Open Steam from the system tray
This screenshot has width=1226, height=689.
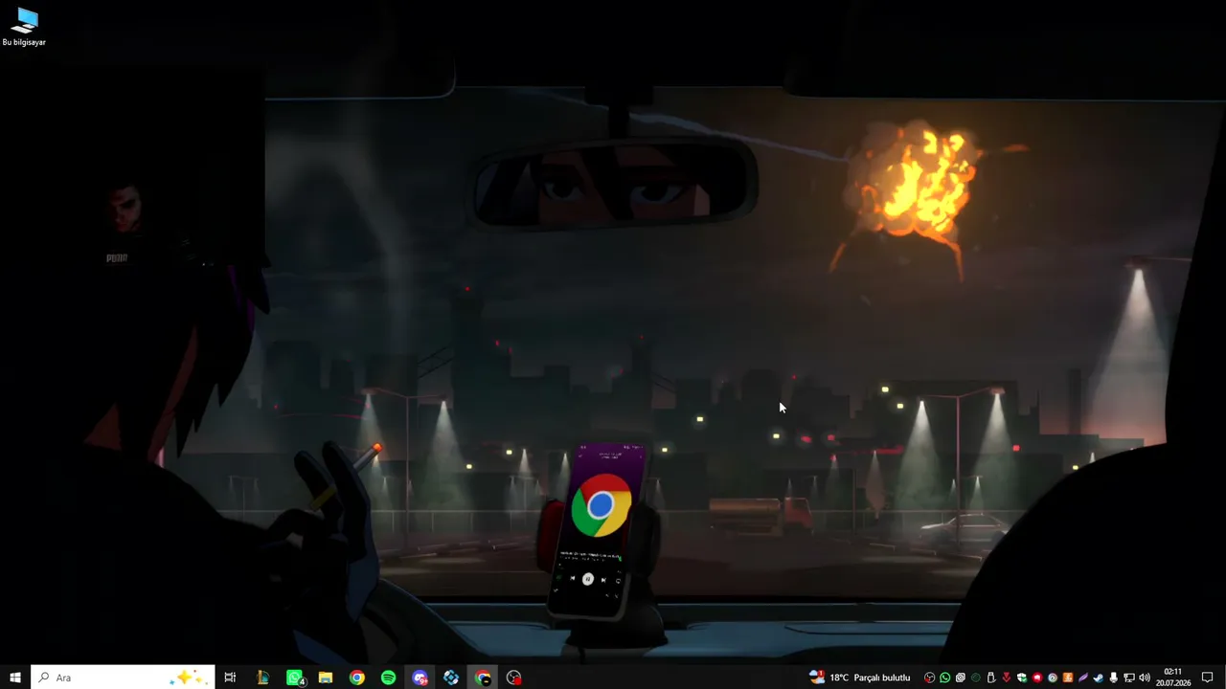(x=1099, y=678)
